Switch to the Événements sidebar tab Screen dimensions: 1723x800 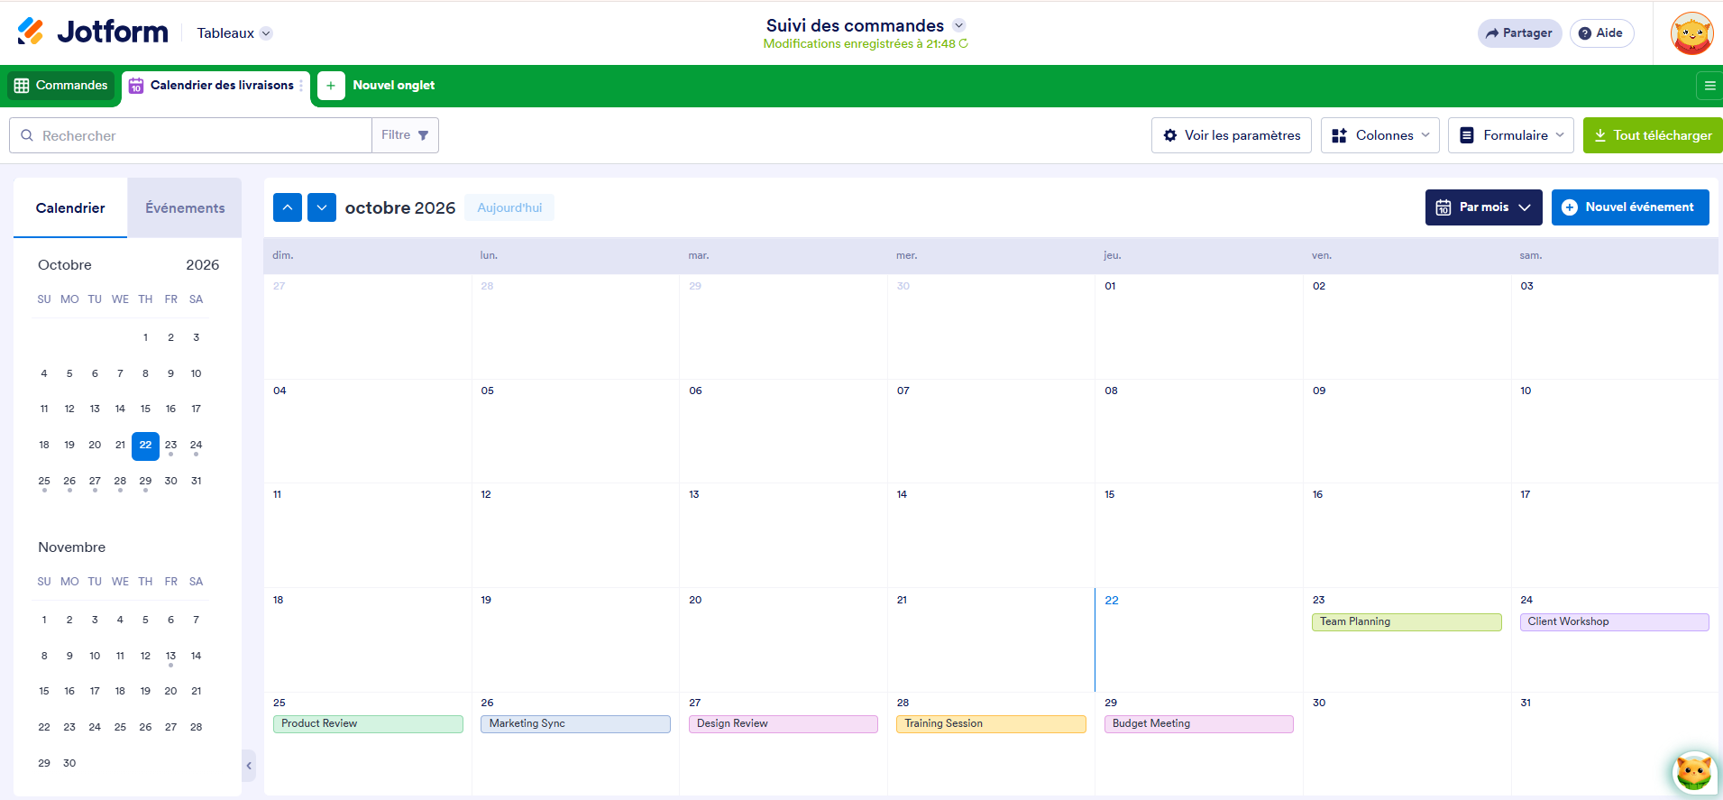click(x=185, y=208)
